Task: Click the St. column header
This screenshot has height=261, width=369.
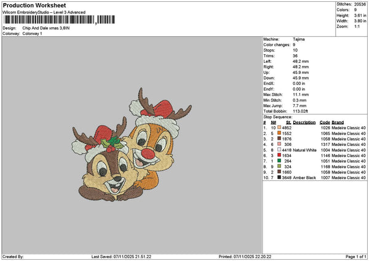Action: pos(288,122)
